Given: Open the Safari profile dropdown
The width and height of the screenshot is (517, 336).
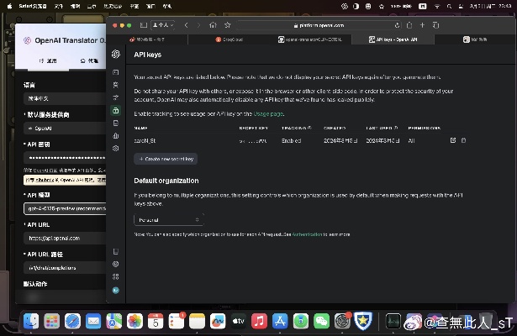Looking at the screenshot, I should pos(163,25).
